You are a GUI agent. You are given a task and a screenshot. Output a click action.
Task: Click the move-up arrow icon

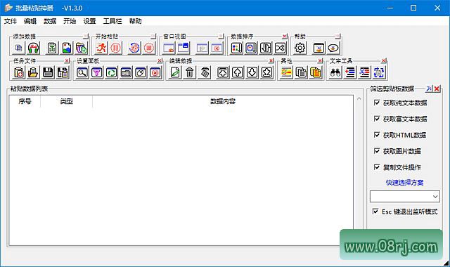[x=238, y=72]
